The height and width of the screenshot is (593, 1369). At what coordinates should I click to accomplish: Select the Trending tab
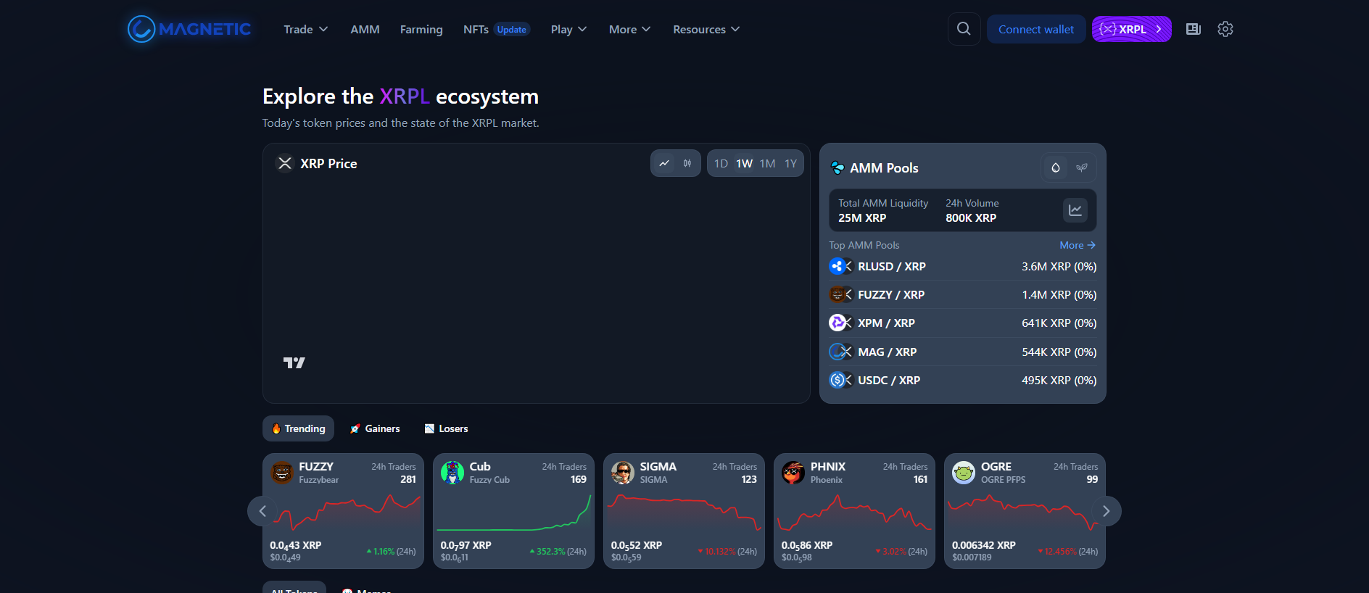298,428
